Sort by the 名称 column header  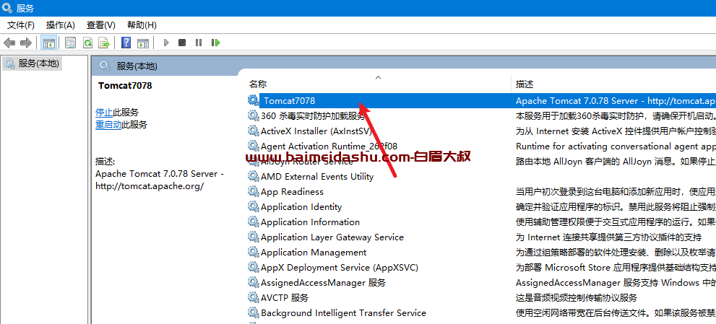pyautogui.click(x=257, y=84)
